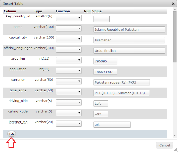The width and height of the screenshot is (178, 152).
Task: Open Function dropdown for capital_city row
Action: point(69,39)
